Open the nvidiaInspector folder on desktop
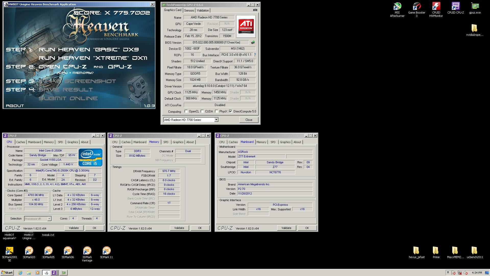Viewport: 490px width, 276px height. (475, 30)
